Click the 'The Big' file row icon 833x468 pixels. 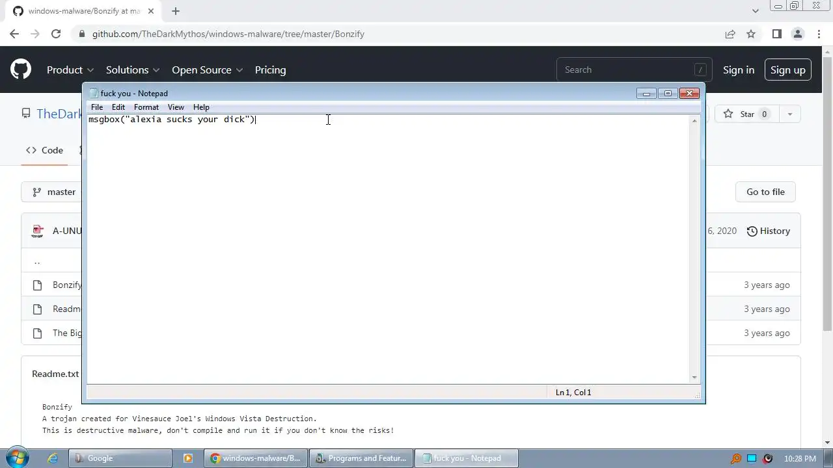tap(37, 333)
